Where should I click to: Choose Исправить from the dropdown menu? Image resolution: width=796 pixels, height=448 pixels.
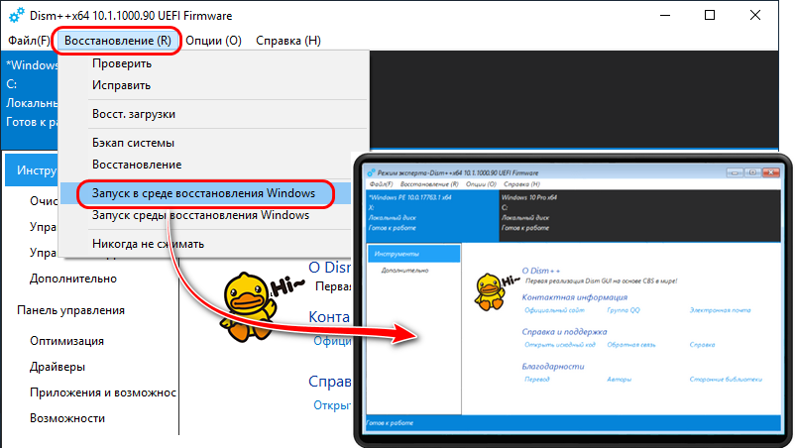tap(122, 86)
